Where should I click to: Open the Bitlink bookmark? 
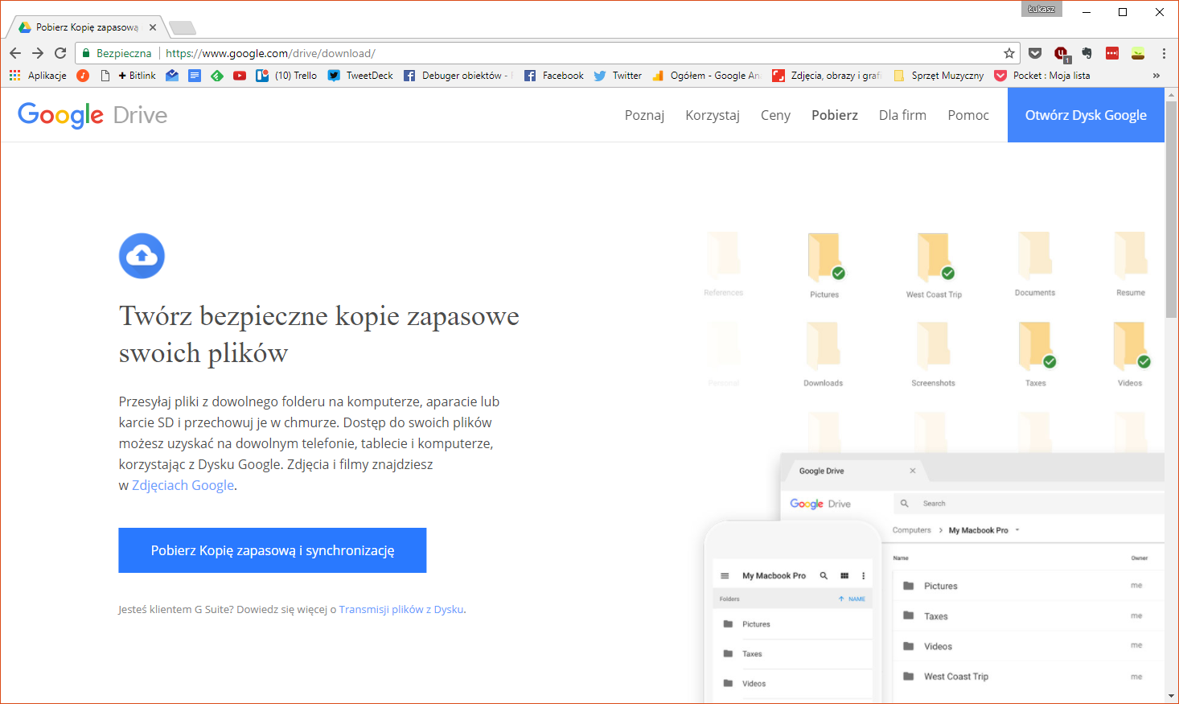(137, 76)
